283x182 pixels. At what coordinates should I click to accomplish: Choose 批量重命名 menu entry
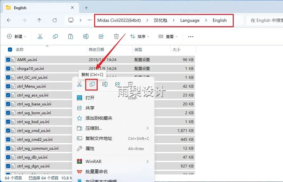pyautogui.click(x=113, y=172)
